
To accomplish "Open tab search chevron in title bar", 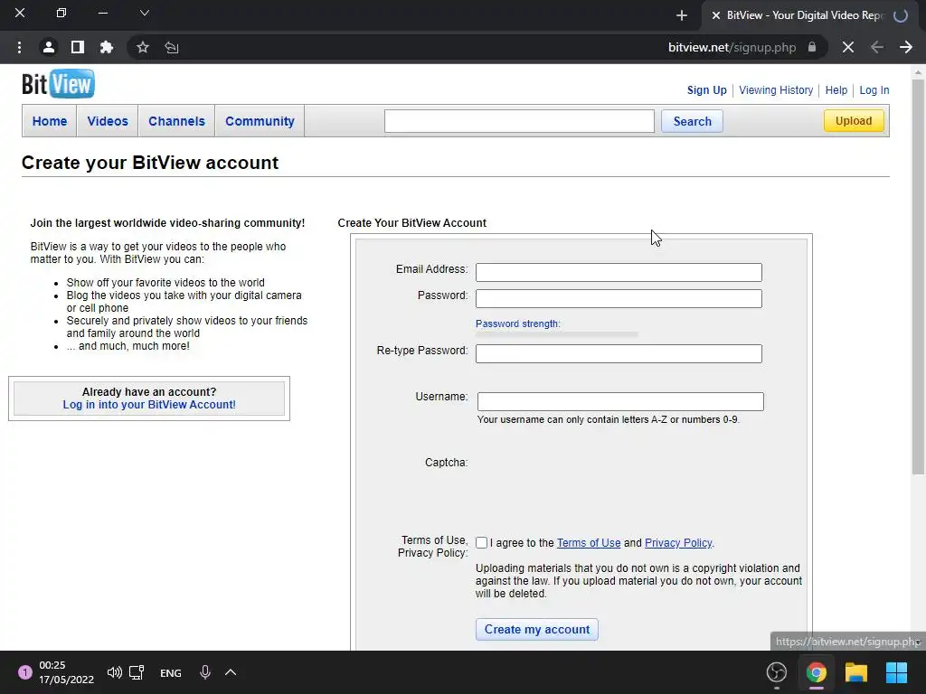I will [145, 13].
